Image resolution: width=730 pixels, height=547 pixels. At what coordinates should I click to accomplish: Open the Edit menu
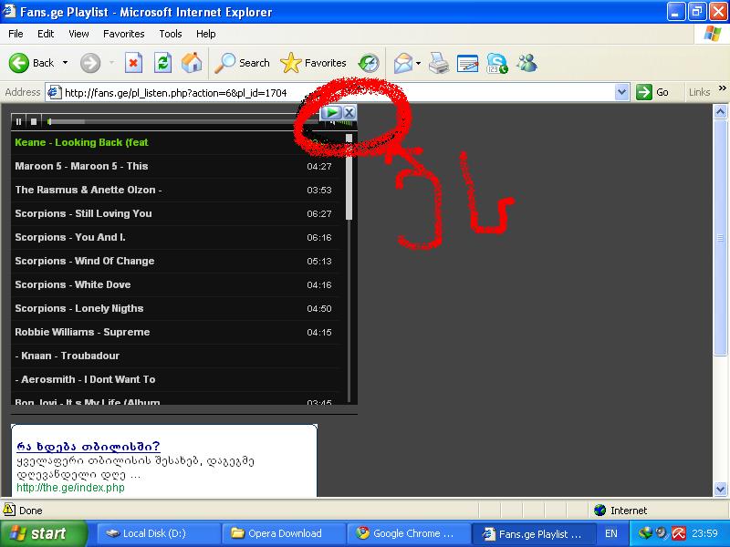click(x=46, y=34)
